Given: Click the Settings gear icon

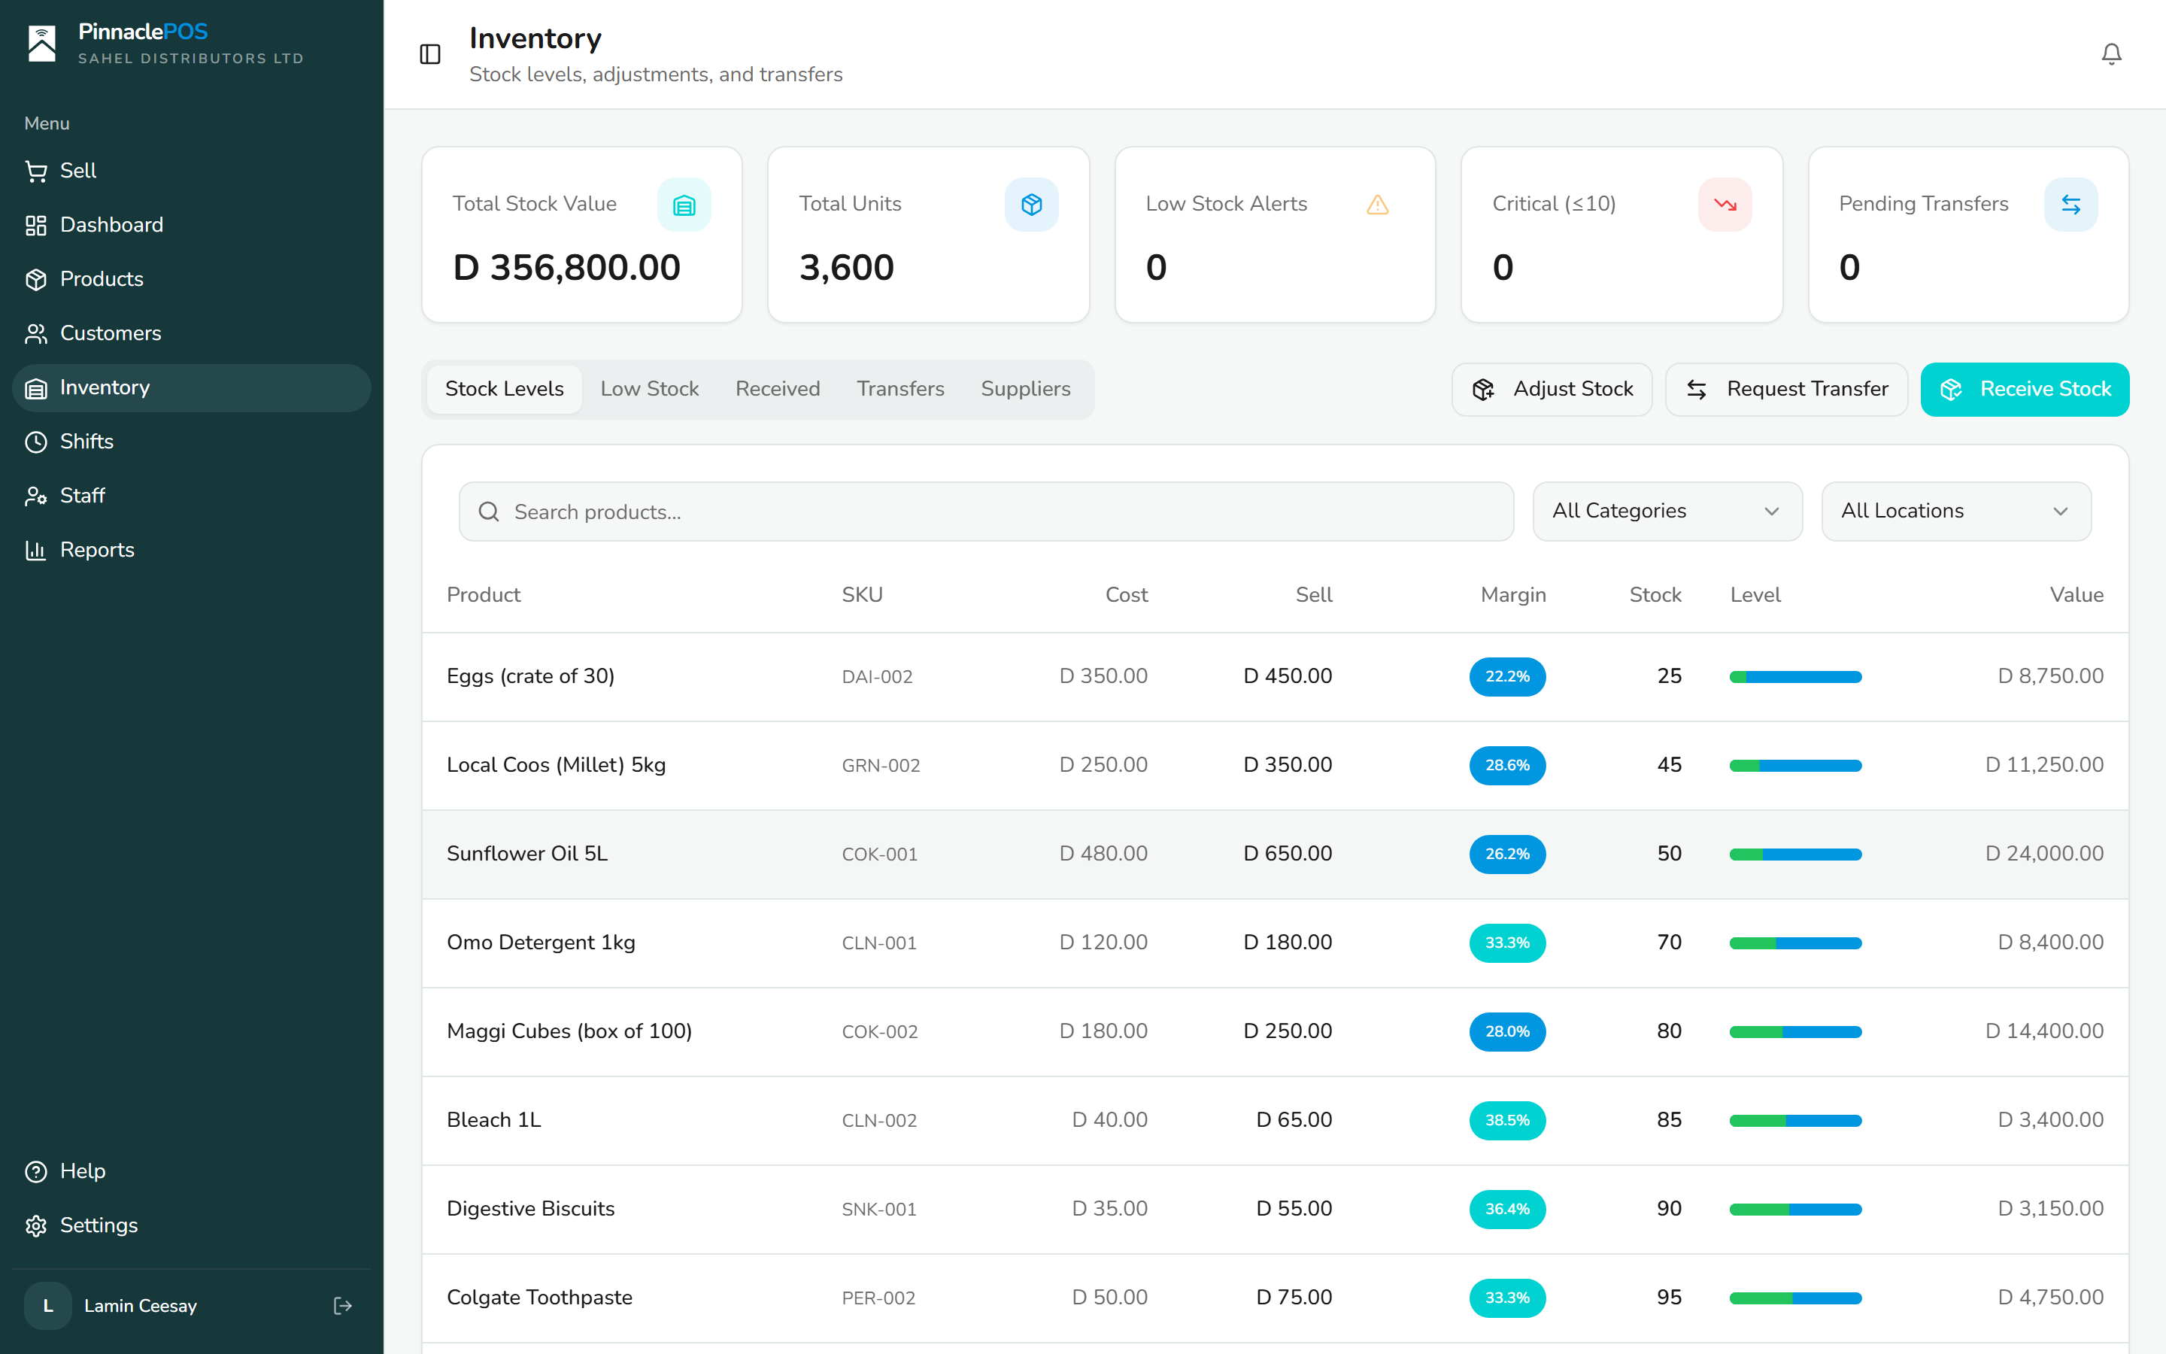Looking at the screenshot, I should tap(36, 1226).
